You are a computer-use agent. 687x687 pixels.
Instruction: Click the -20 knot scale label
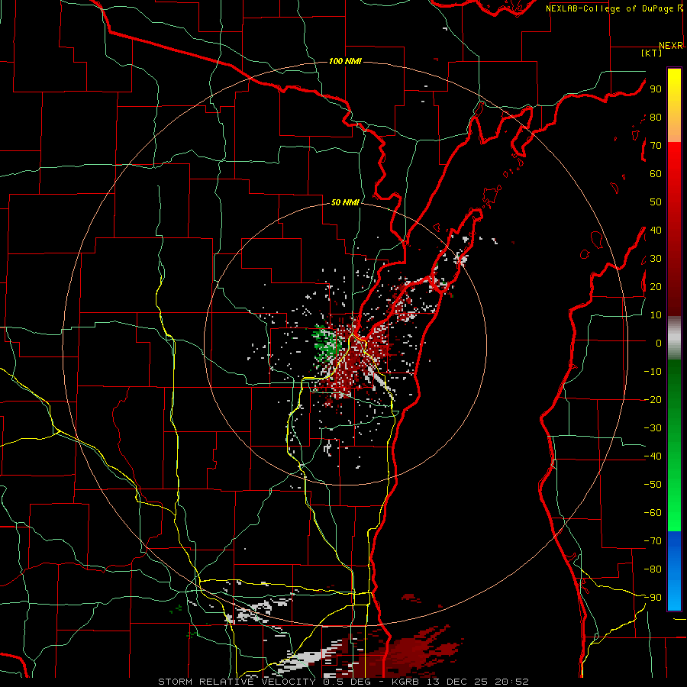pyautogui.click(x=653, y=399)
